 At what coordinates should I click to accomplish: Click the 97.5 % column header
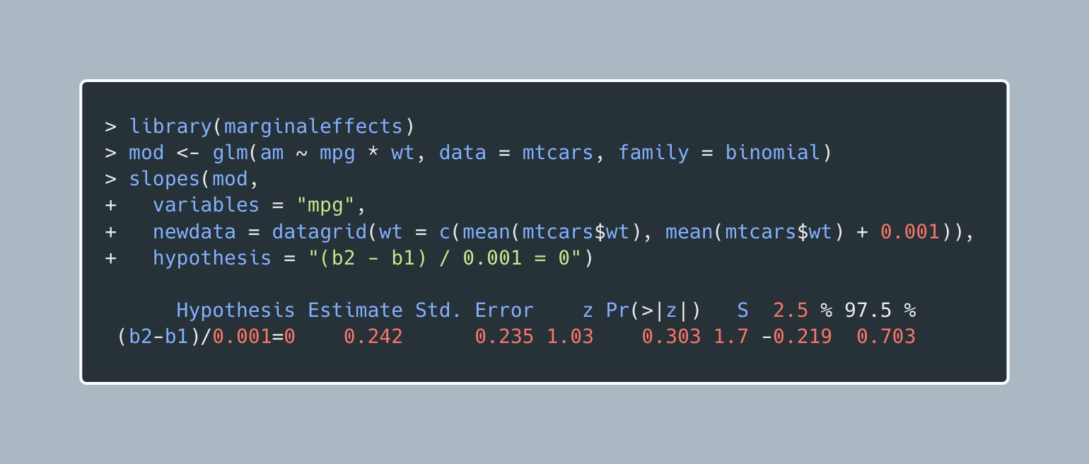pyautogui.click(x=880, y=311)
